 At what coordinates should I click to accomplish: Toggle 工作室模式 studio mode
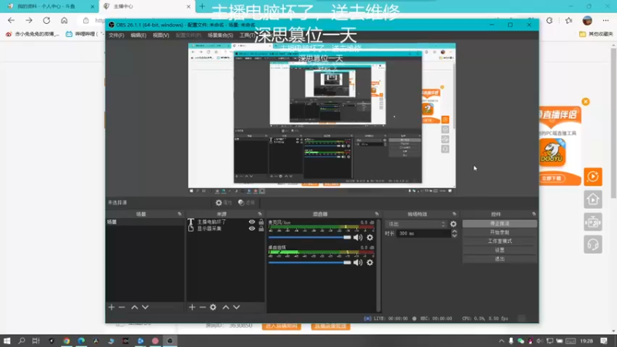click(x=500, y=241)
